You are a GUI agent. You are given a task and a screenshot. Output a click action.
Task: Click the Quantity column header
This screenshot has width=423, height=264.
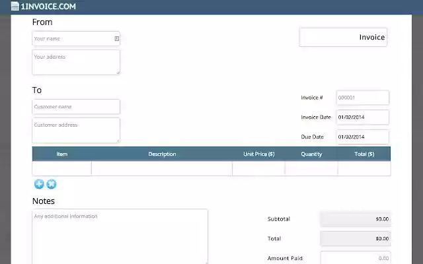click(x=311, y=154)
